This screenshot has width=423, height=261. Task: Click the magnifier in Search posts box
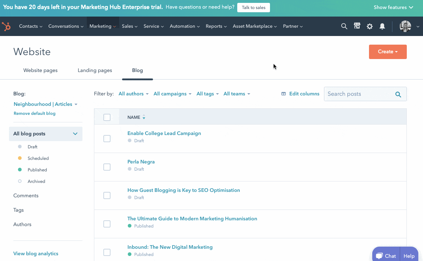(x=398, y=94)
